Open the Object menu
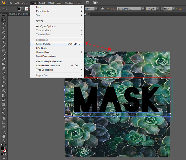 coord(25,3)
